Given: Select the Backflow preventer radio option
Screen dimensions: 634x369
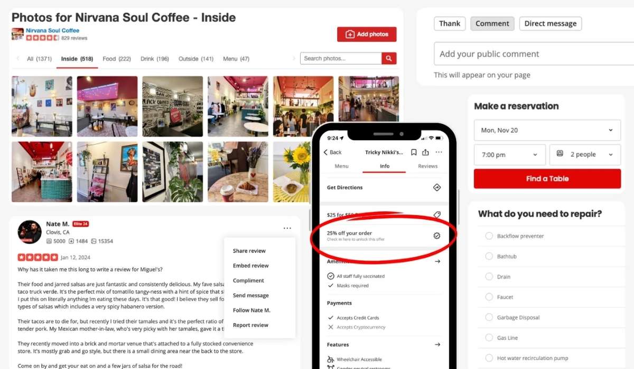Looking at the screenshot, I should tap(489, 236).
